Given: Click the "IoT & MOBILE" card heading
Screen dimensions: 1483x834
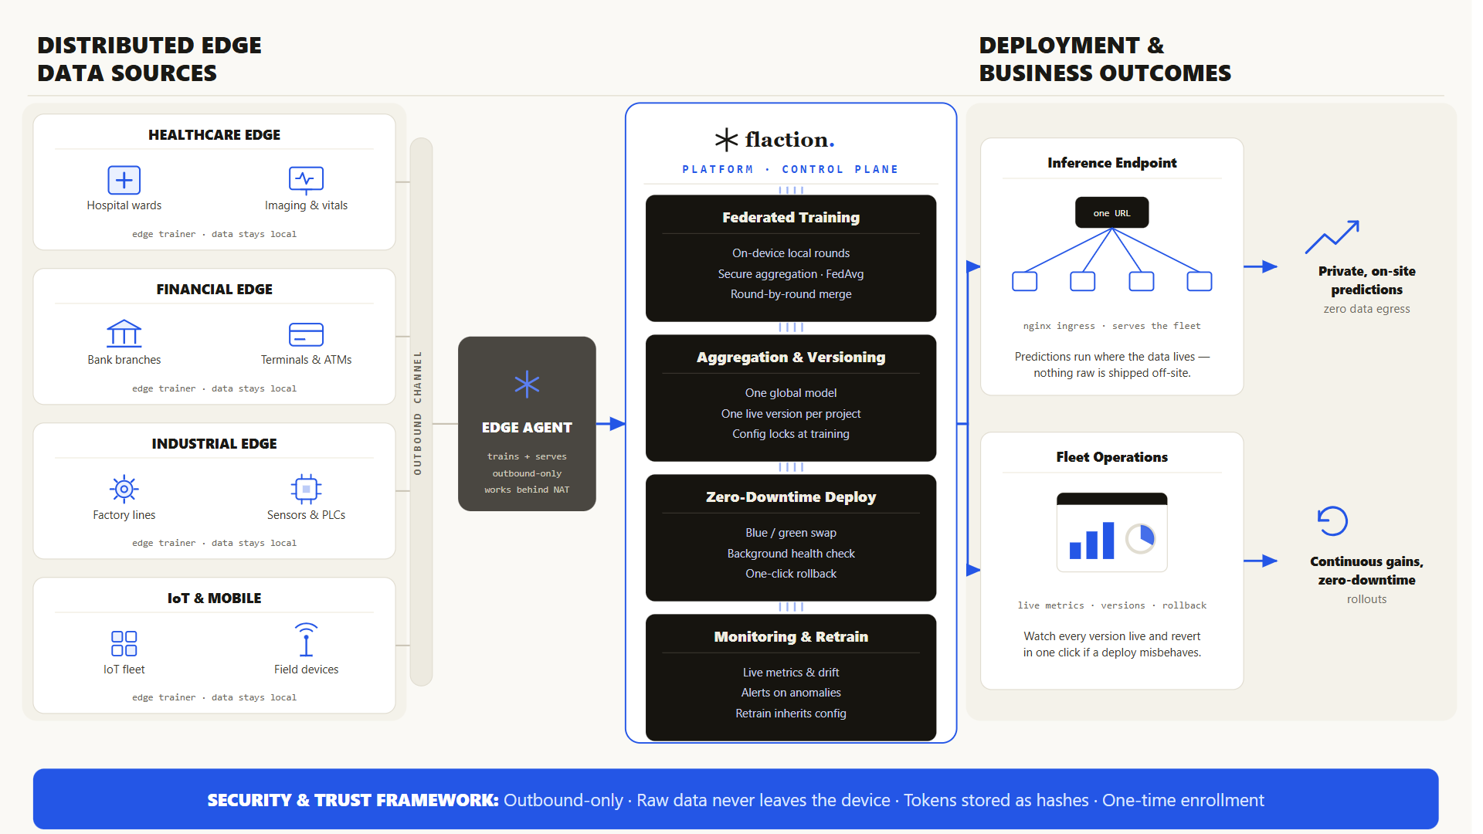Looking at the screenshot, I should (214, 598).
